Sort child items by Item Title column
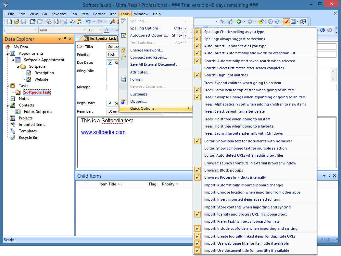341x256 pixels. 111,184
